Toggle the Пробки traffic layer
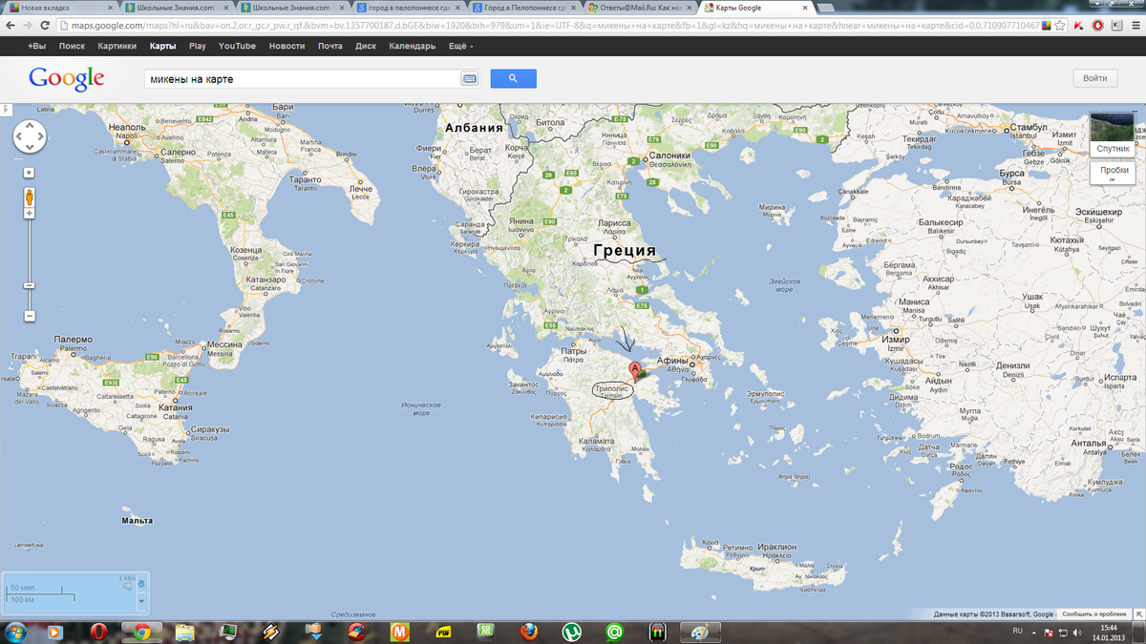The height and width of the screenshot is (644, 1146). tap(1113, 172)
